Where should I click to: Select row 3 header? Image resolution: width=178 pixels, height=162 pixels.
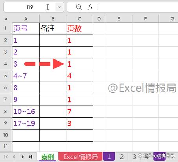tap(6, 52)
